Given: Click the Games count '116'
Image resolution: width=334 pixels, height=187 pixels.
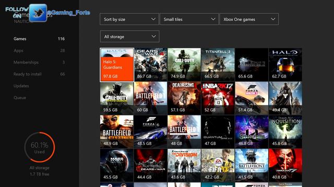Looking at the screenshot, I should 61,39.
